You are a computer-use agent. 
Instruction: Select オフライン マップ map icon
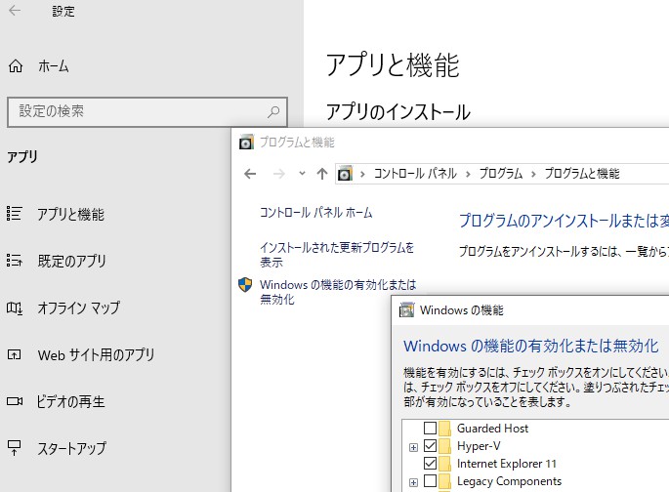pyautogui.click(x=14, y=307)
